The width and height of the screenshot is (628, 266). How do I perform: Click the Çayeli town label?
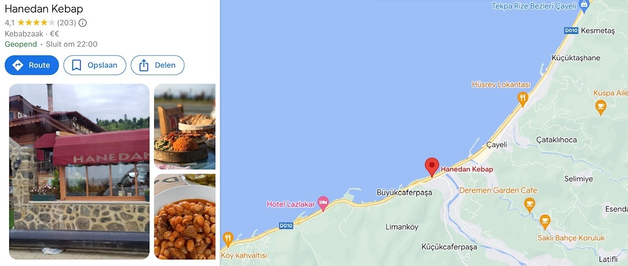497,144
